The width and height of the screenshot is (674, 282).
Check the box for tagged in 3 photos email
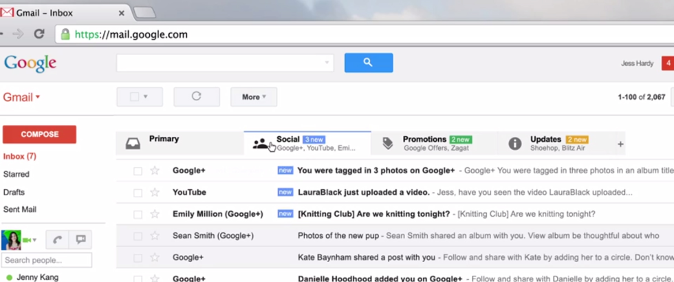(138, 171)
